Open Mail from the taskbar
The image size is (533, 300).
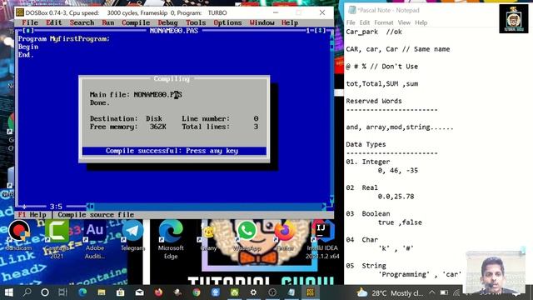tap(139, 292)
